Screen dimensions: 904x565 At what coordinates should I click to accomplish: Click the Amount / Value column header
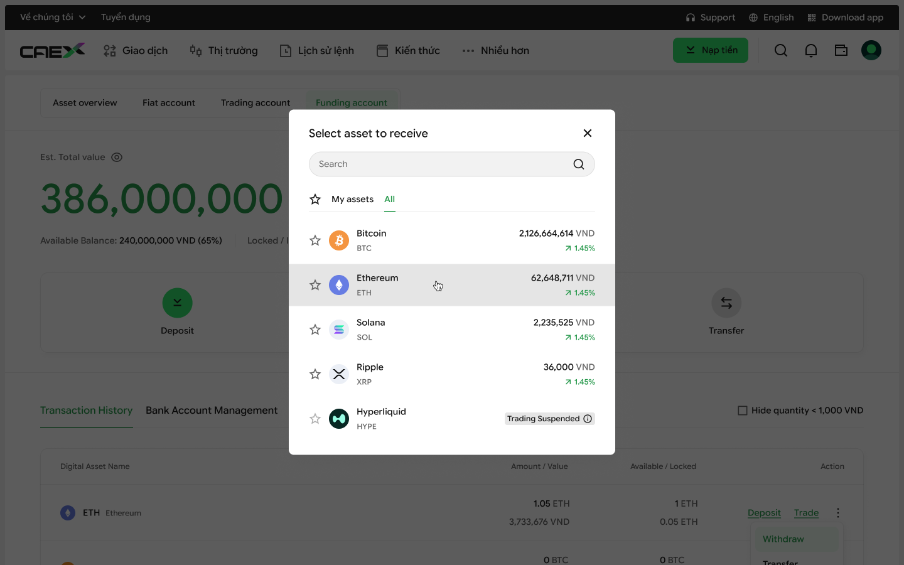click(539, 466)
